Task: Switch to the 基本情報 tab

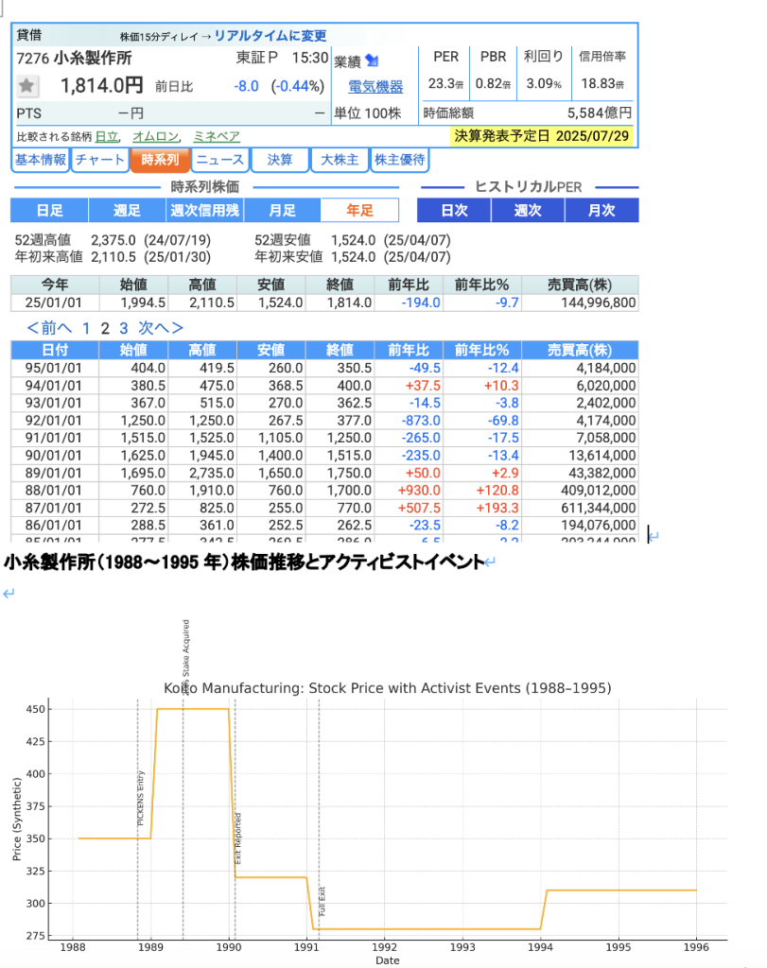Action: (41, 160)
